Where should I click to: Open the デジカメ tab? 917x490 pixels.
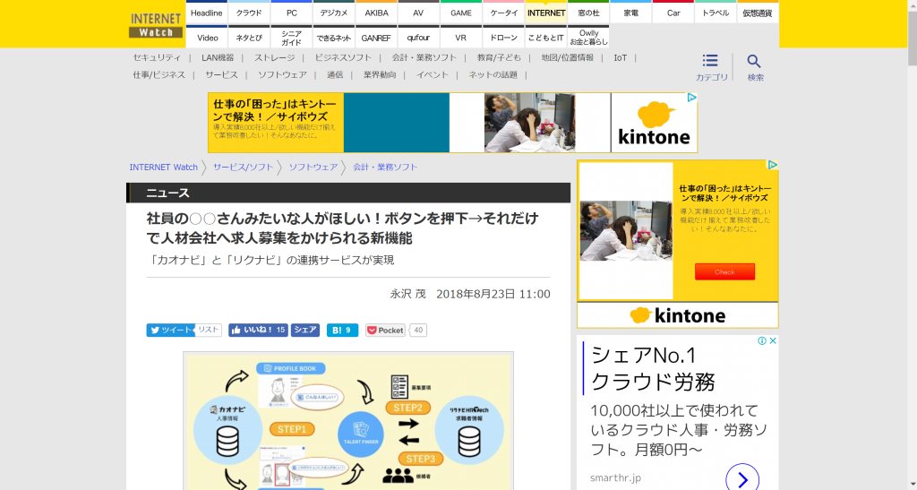[x=333, y=13]
